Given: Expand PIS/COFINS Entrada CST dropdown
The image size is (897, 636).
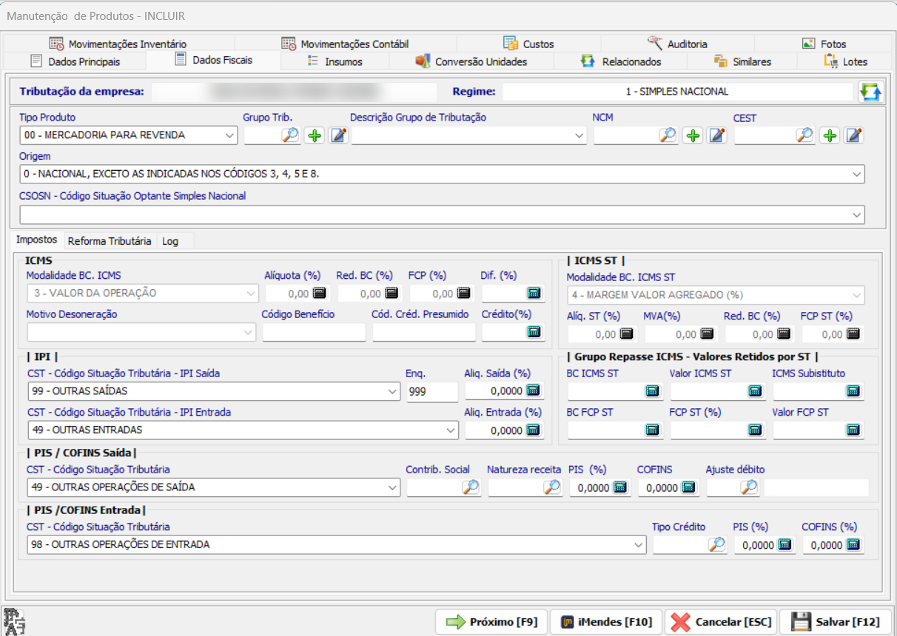Looking at the screenshot, I should pyautogui.click(x=639, y=545).
